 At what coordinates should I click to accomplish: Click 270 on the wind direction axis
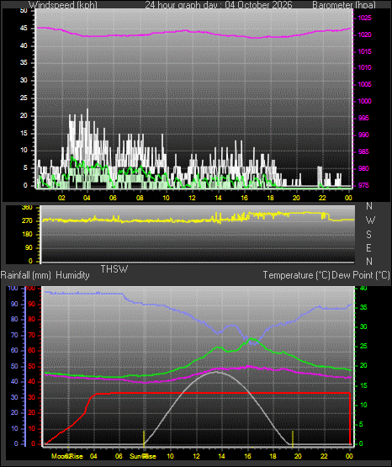28,221
